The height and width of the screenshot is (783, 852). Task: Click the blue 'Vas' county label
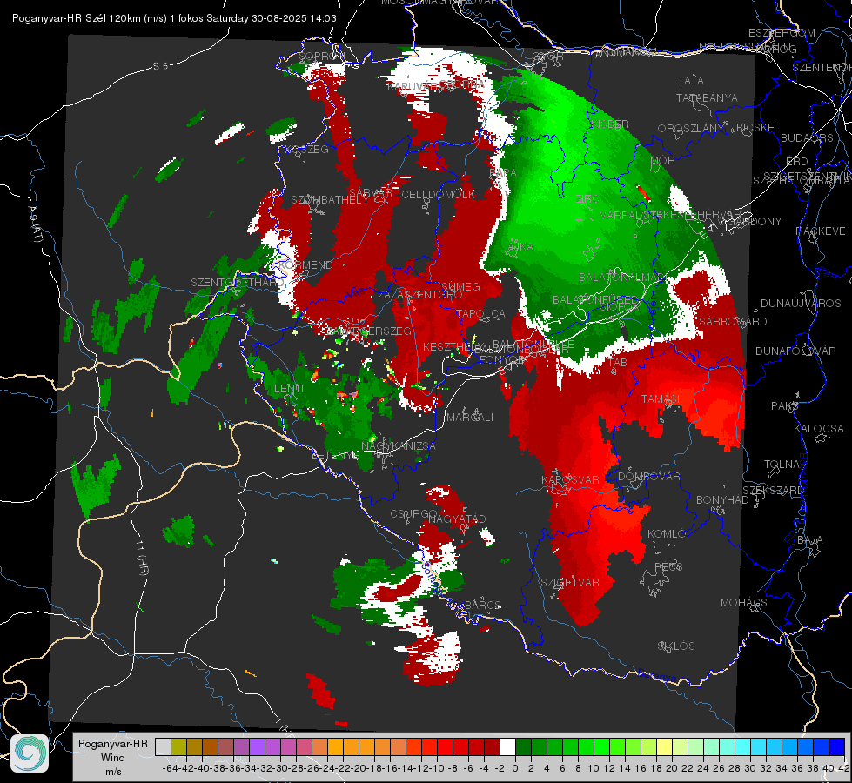click(x=355, y=293)
